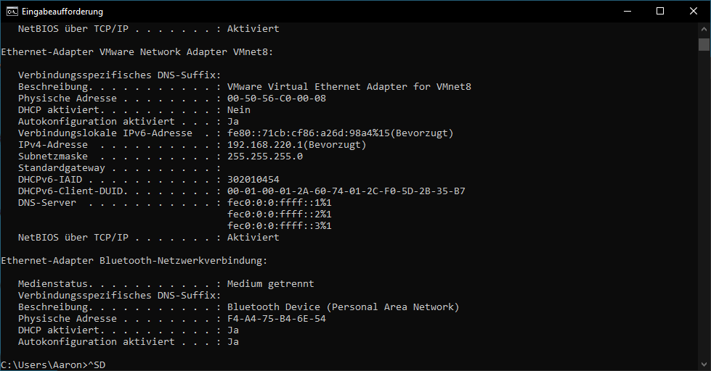Click the subnet mask 255.255.255.0 value
The width and height of the screenshot is (711, 371).
(x=265, y=157)
